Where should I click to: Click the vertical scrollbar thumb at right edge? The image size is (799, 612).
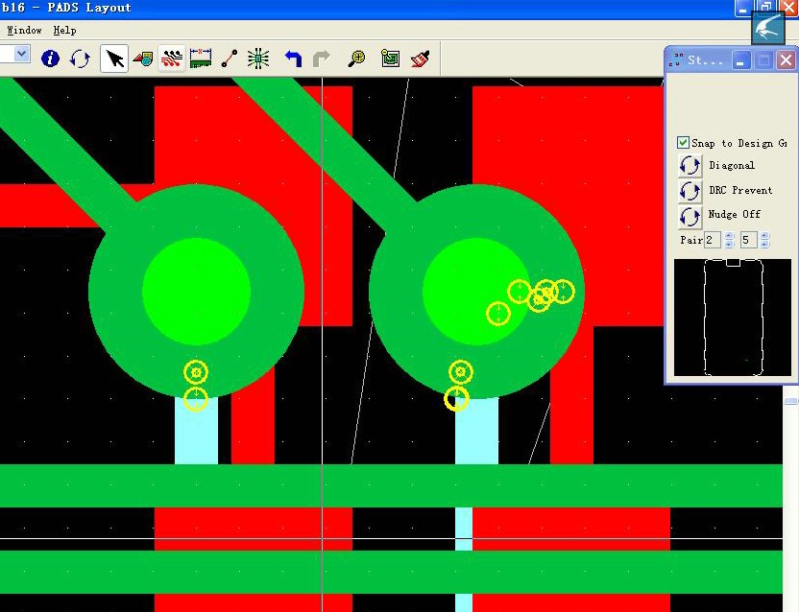pos(791,401)
